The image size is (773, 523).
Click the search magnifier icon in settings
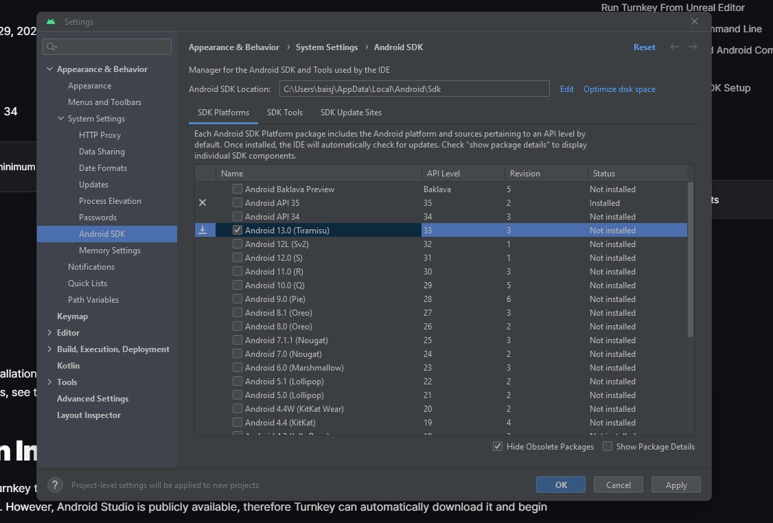pos(51,47)
